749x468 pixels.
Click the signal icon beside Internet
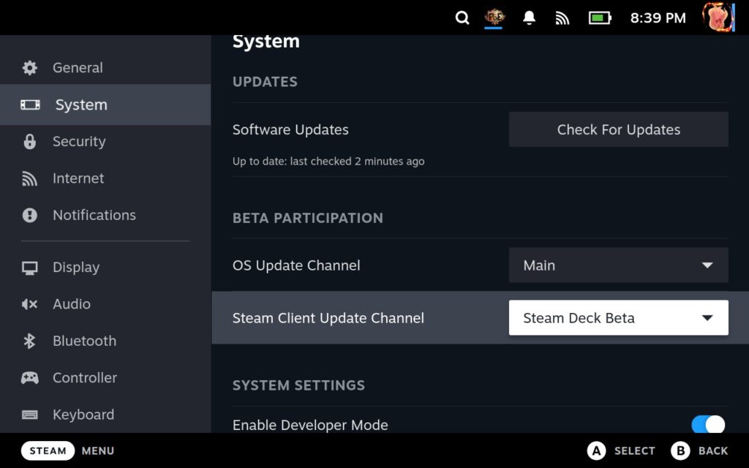[29, 178]
